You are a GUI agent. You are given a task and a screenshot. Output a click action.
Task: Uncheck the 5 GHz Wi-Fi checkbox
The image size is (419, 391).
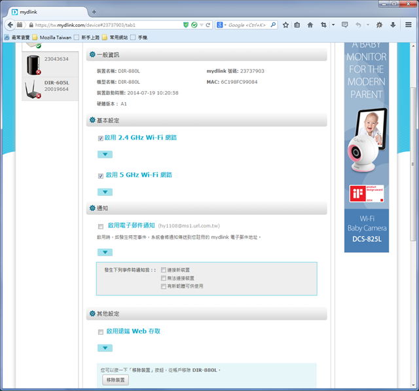pyautogui.click(x=100, y=176)
